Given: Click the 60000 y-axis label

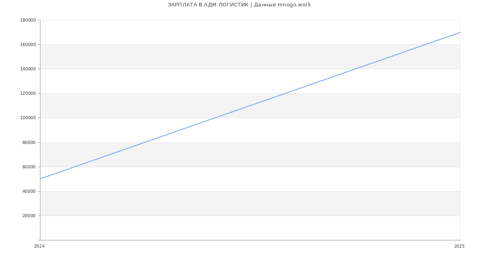Looking at the screenshot, I should [x=29, y=167].
